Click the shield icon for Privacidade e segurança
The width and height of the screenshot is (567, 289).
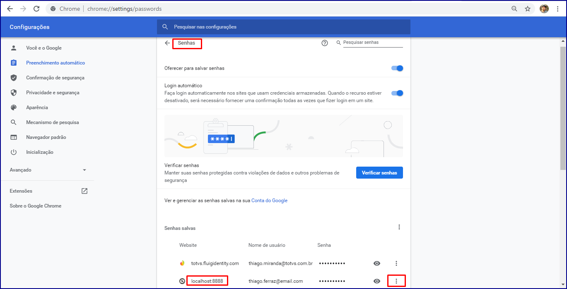click(14, 93)
